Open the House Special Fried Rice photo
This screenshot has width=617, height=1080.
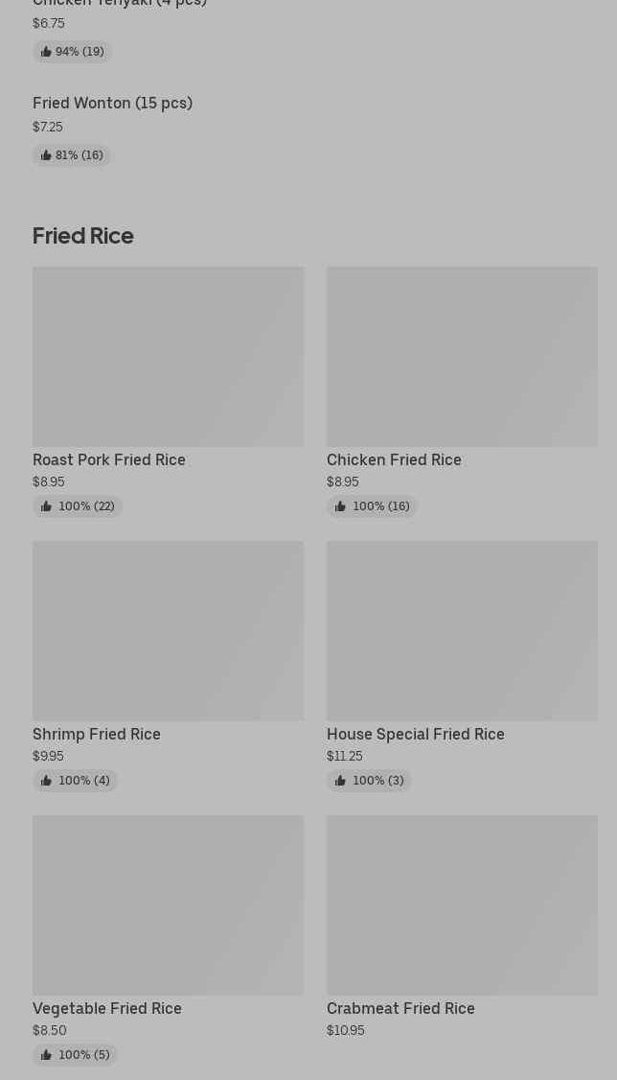pos(462,631)
